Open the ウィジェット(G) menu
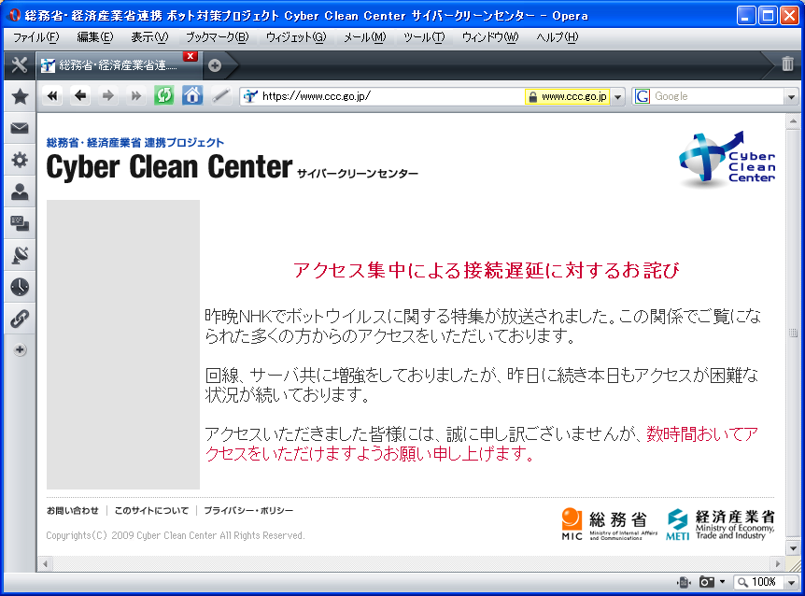Viewport: 805px width, 596px height. point(296,37)
